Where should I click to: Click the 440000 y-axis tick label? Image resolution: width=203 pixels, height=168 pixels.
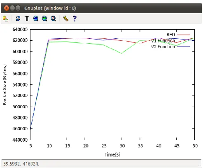point(20,140)
